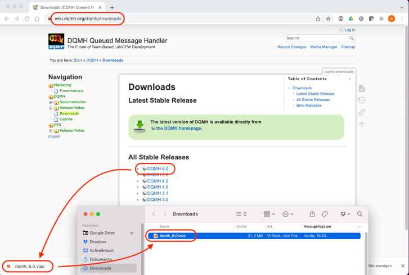
Task: Expand Release Notes under DQMH
Action: pos(51,108)
